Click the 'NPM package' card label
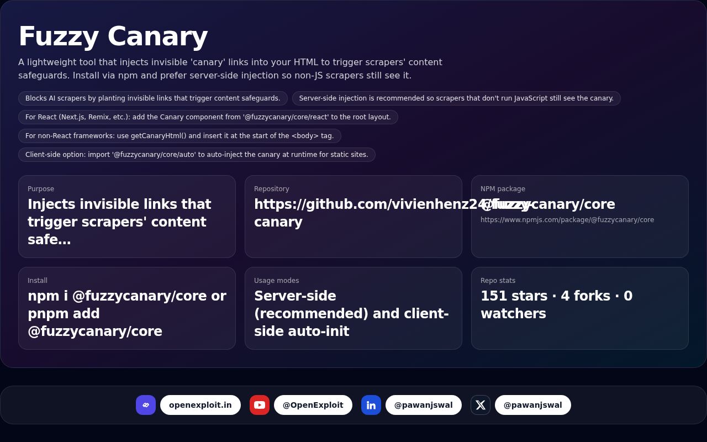The image size is (707, 442). coord(503,189)
